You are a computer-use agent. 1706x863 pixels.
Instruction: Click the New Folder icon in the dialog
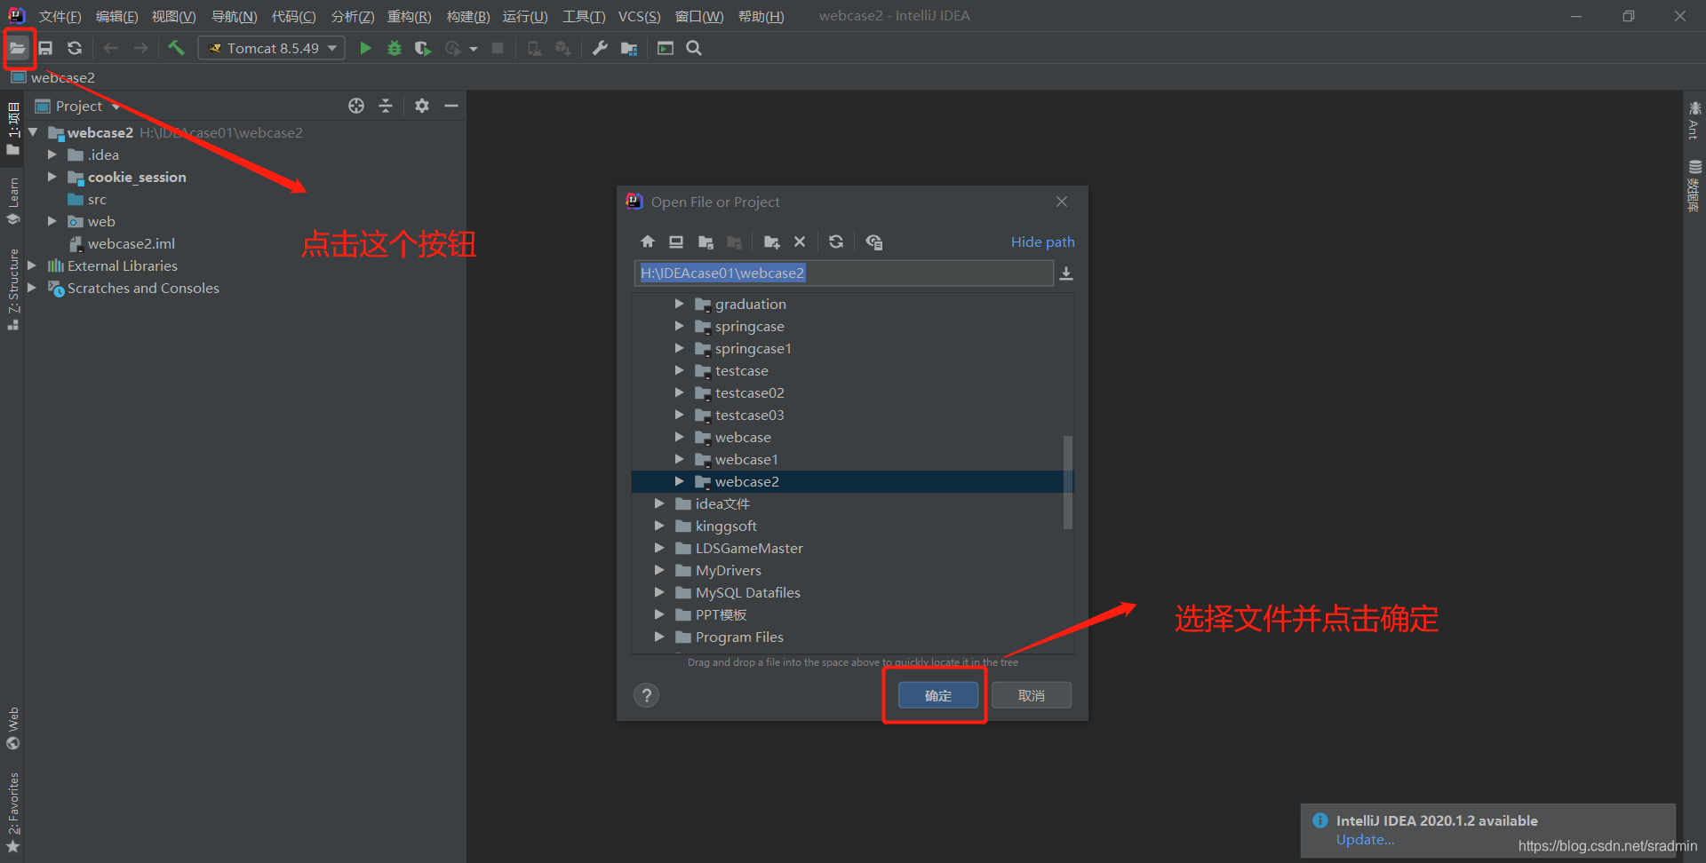[x=771, y=241]
